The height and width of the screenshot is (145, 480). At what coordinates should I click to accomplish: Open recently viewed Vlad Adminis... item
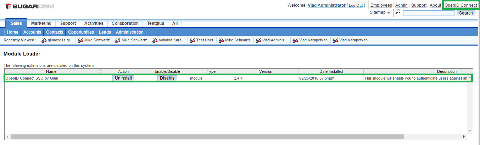point(275,40)
